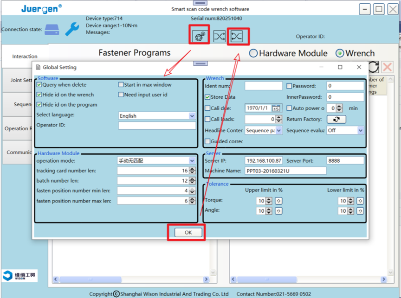Click the red-boxed crossed arrows icon
This screenshot has width=401, height=298.
tap(237, 36)
